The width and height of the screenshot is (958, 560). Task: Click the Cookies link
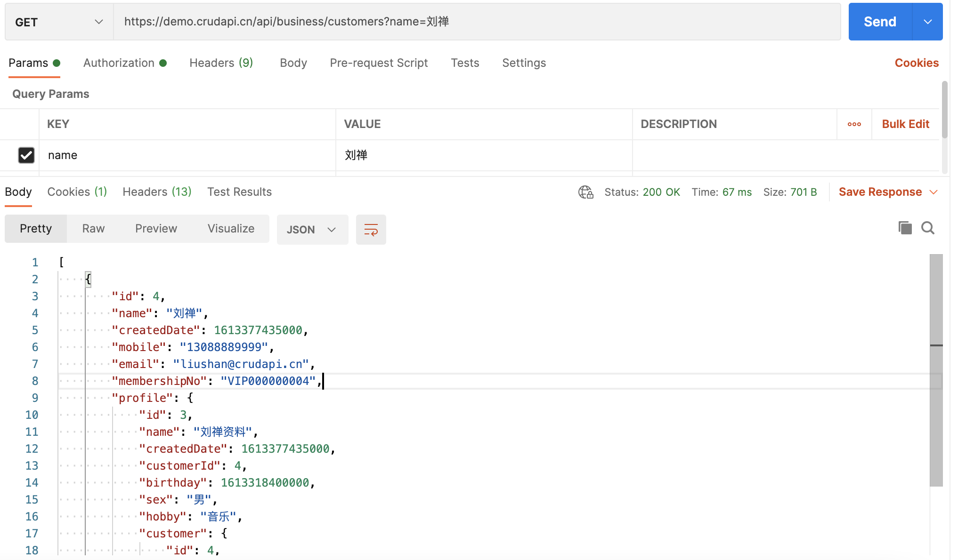[916, 63]
